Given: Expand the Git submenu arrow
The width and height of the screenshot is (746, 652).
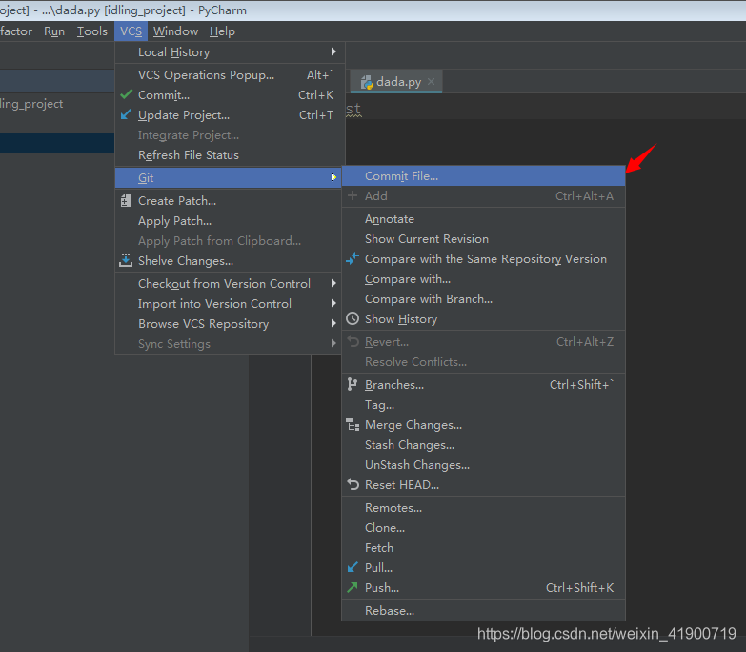Looking at the screenshot, I should click(x=333, y=177).
